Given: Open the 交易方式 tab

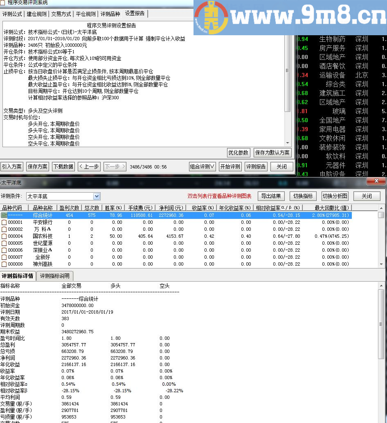Looking at the screenshot, I should [61, 14].
